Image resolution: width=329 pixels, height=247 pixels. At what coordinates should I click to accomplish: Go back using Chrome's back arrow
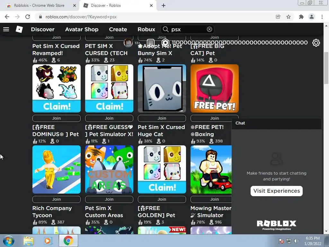[7, 17]
